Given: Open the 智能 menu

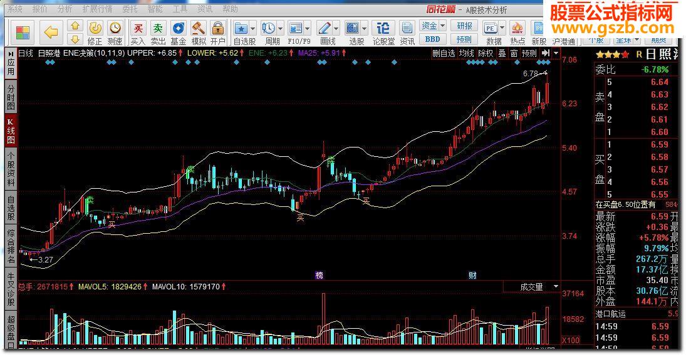Looking at the screenshot, I should click(x=155, y=9).
